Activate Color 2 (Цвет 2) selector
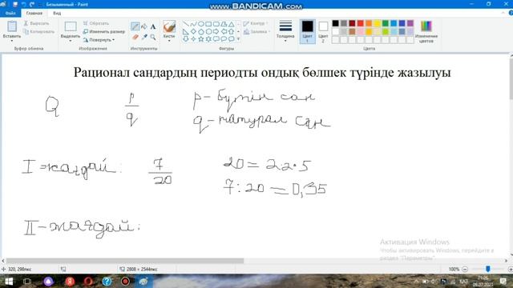Image resolution: width=513 pixels, height=288 pixels. pyautogui.click(x=323, y=31)
